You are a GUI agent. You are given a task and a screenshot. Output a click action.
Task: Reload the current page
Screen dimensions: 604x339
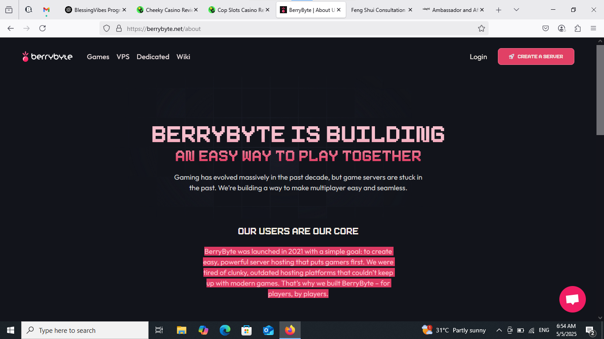click(42, 28)
